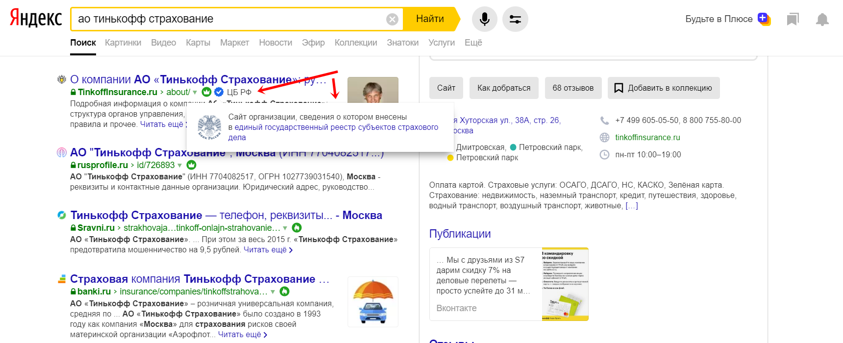The width and height of the screenshot is (843, 343).
Task: Click the favicon of the TinkoffInsurance.ru result
Action: (x=62, y=79)
